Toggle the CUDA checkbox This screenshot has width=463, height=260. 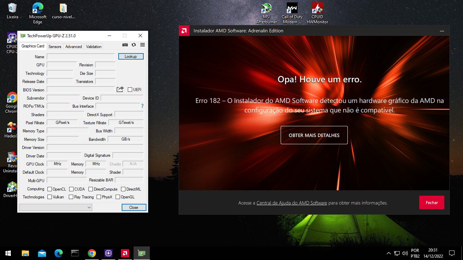(x=71, y=189)
